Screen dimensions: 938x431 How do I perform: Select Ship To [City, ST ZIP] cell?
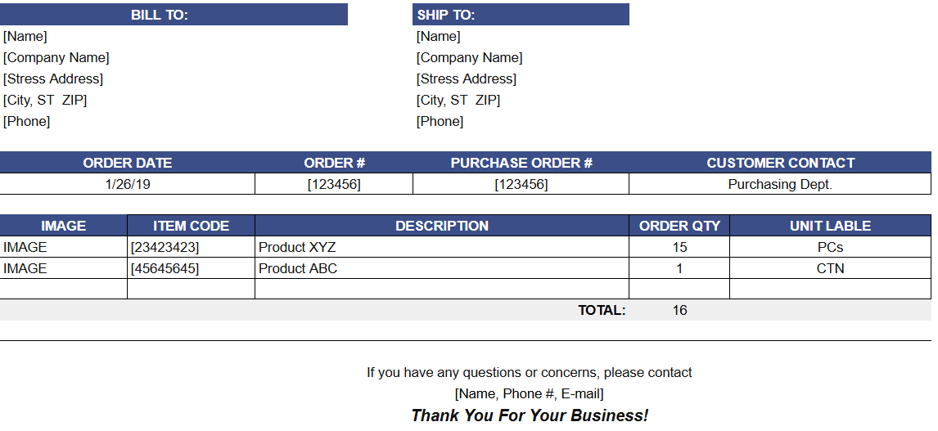click(x=458, y=100)
